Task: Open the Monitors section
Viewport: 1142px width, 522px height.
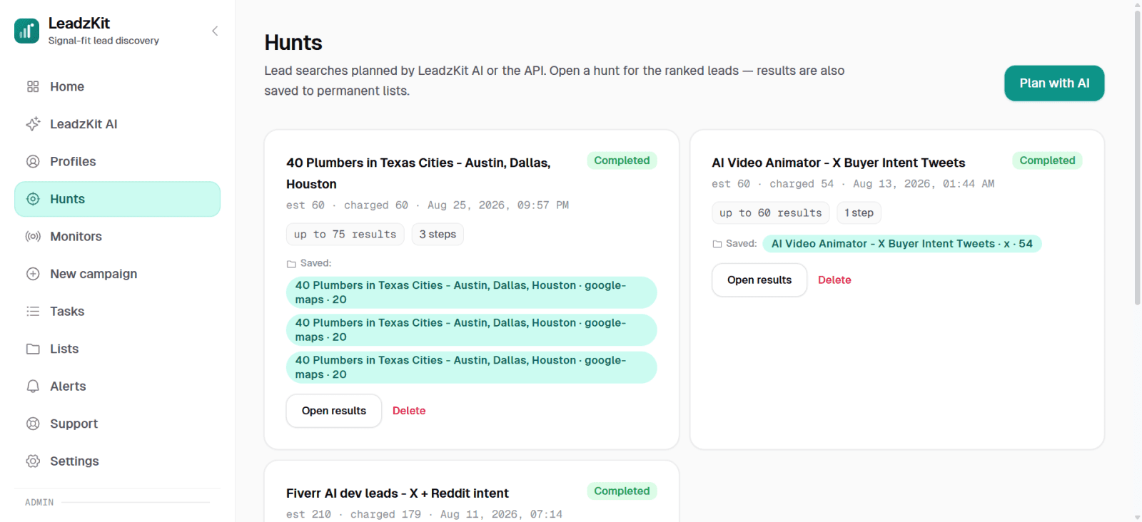Action: pyautogui.click(x=117, y=236)
